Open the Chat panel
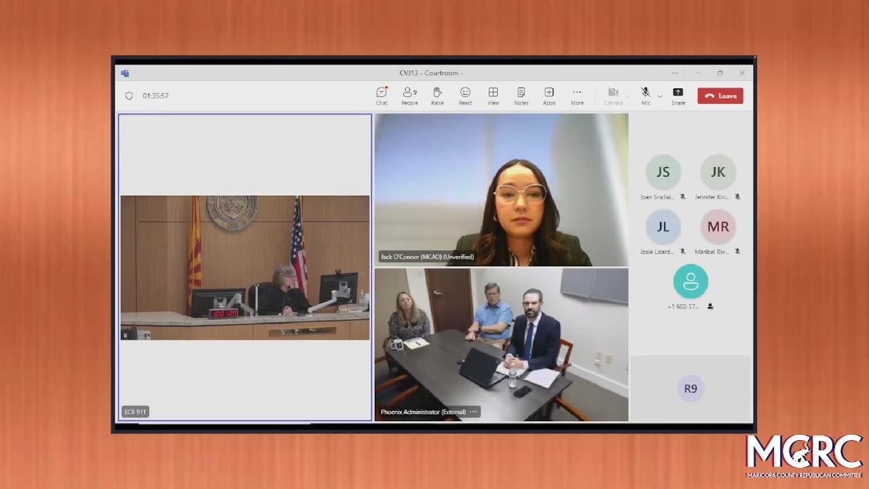The width and height of the screenshot is (869, 489). pos(382,96)
